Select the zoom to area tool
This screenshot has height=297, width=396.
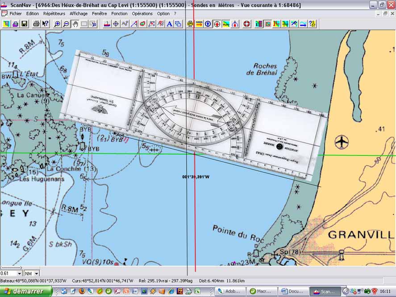(93, 24)
